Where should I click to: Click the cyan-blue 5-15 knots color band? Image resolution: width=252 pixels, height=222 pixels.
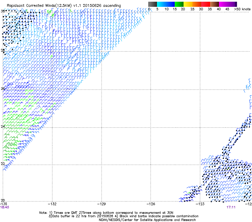coord(166,4)
